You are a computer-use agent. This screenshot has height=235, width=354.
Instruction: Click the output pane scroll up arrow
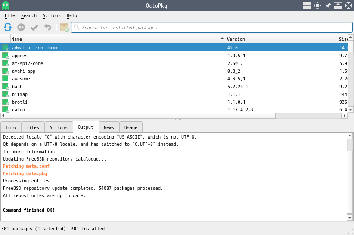tap(350, 136)
